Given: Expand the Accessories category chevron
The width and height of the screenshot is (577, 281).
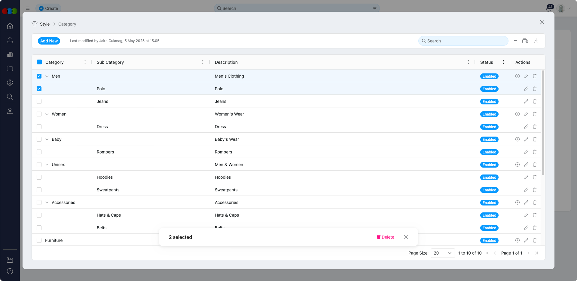Looking at the screenshot, I should point(47,202).
